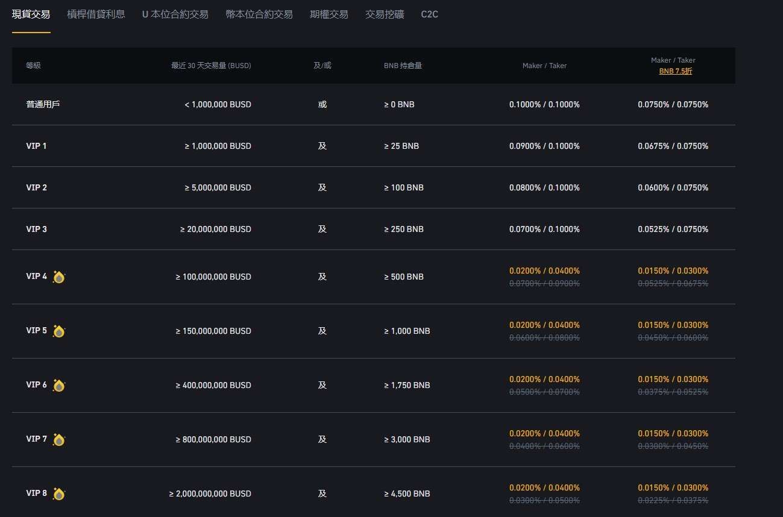Select the 普通用戶 row label
Viewport: 783px width, 517px height.
point(43,104)
